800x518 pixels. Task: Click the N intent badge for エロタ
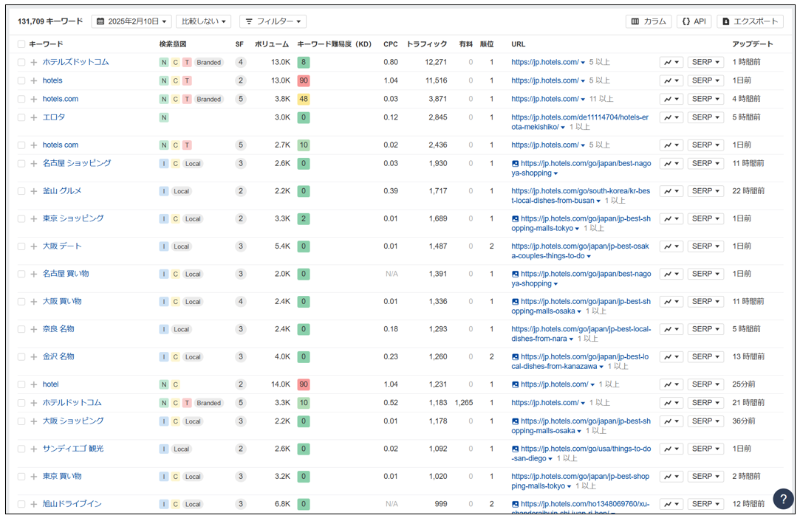164,118
